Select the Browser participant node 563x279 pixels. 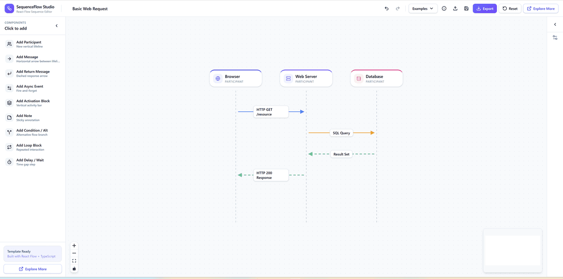[x=236, y=78]
